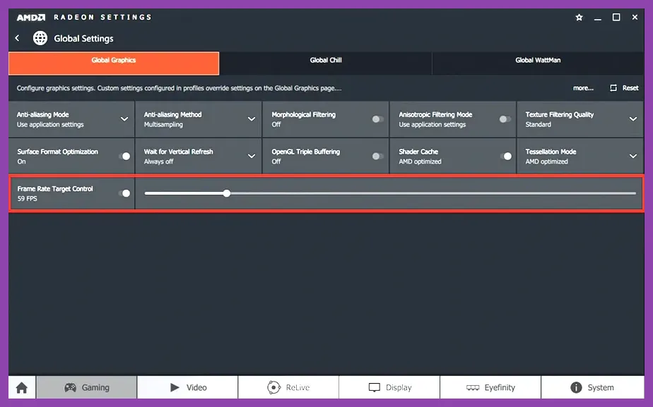This screenshot has height=407, width=653.
Task: Click the System info icon
Action: click(x=576, y=387)
